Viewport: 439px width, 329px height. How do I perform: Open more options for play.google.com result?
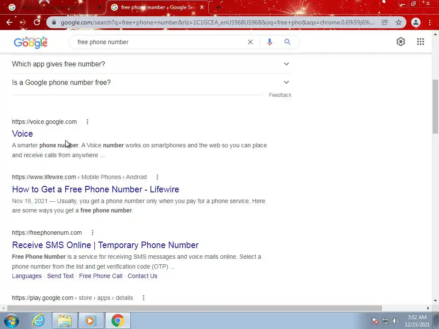144,298
